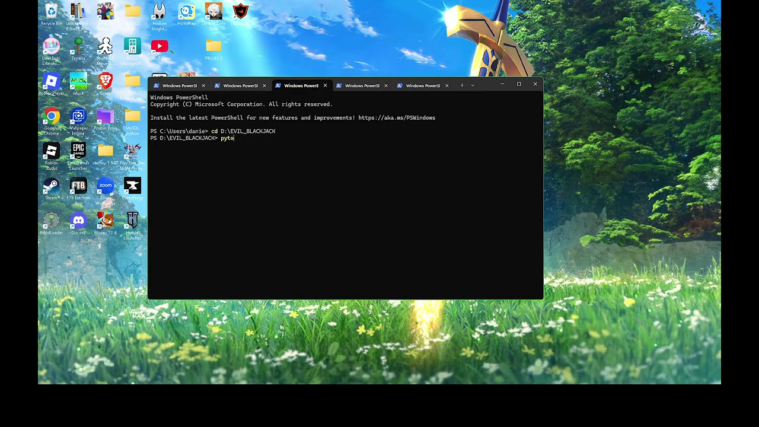Minimize the Windows Terminal window
The image size is (759, 427).
tap(502, 84)
